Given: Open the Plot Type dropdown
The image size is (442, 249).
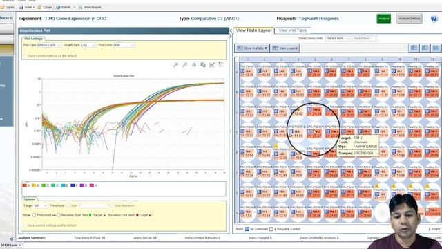Looking at the screenshot, I should (49, 45).
